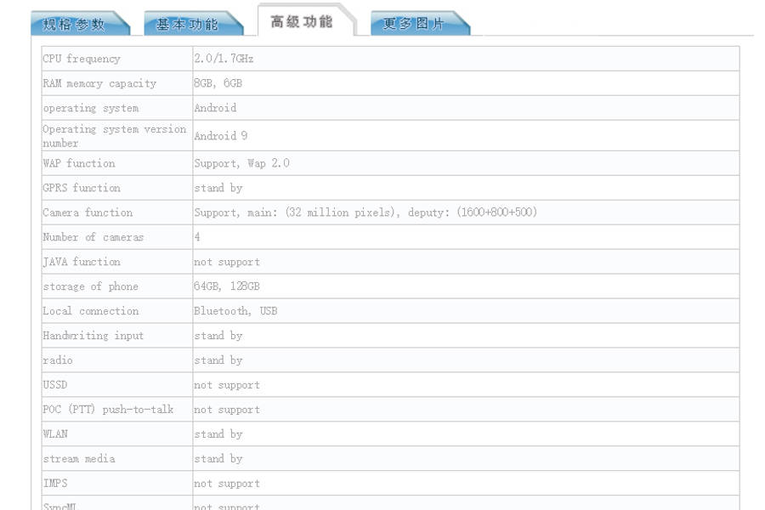Image resolution: width=765 pixels, height=510 pixels.
Task: Select the RAM memory capacity label
Action: coord(99,83)
